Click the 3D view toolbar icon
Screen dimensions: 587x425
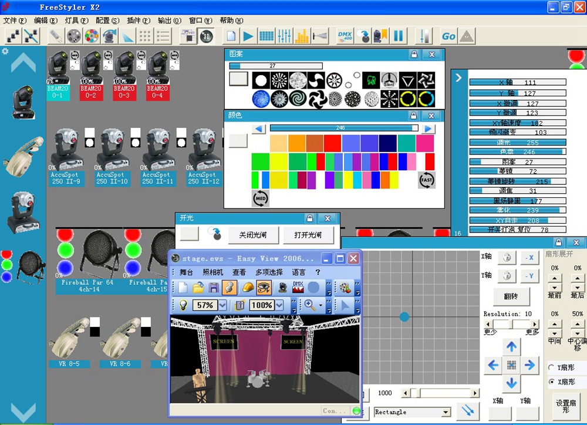[205, 36]
